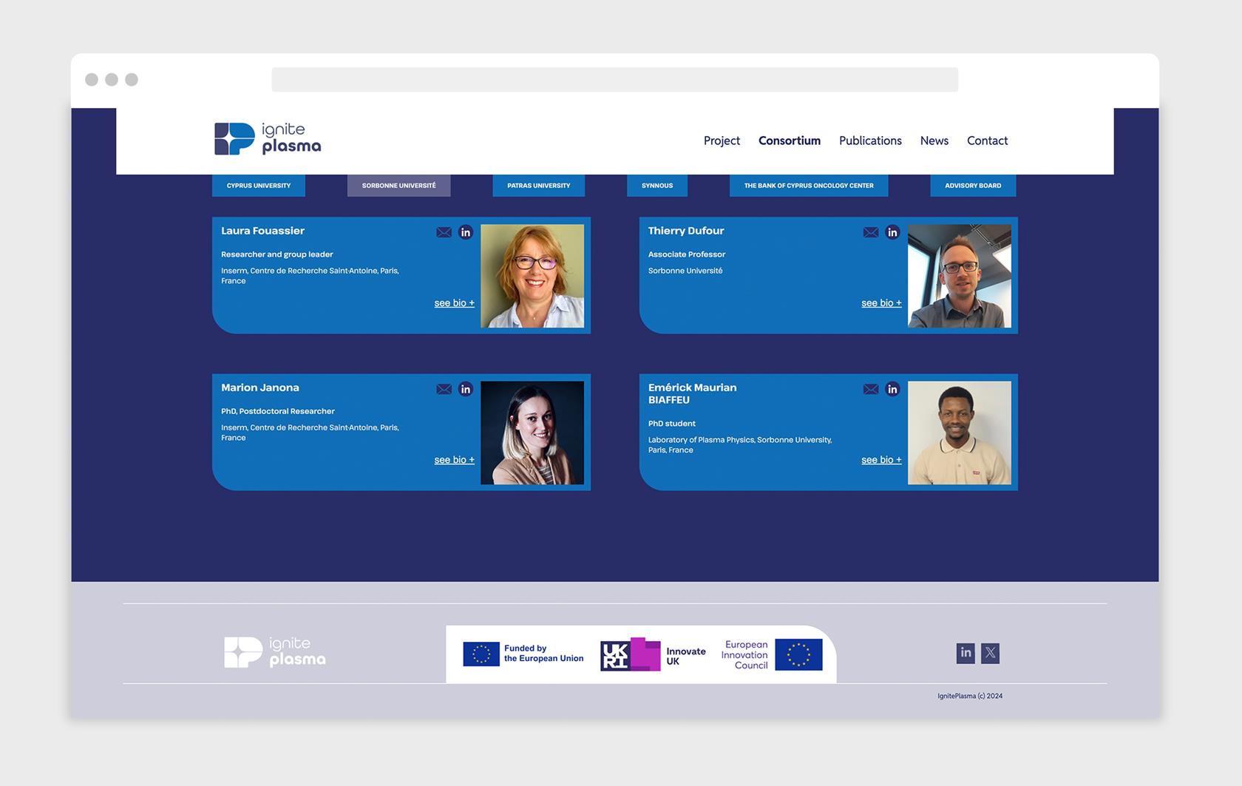1242x786 pixels.
Task: Click the European Innovation Council logo
Action: coord(772,654)
